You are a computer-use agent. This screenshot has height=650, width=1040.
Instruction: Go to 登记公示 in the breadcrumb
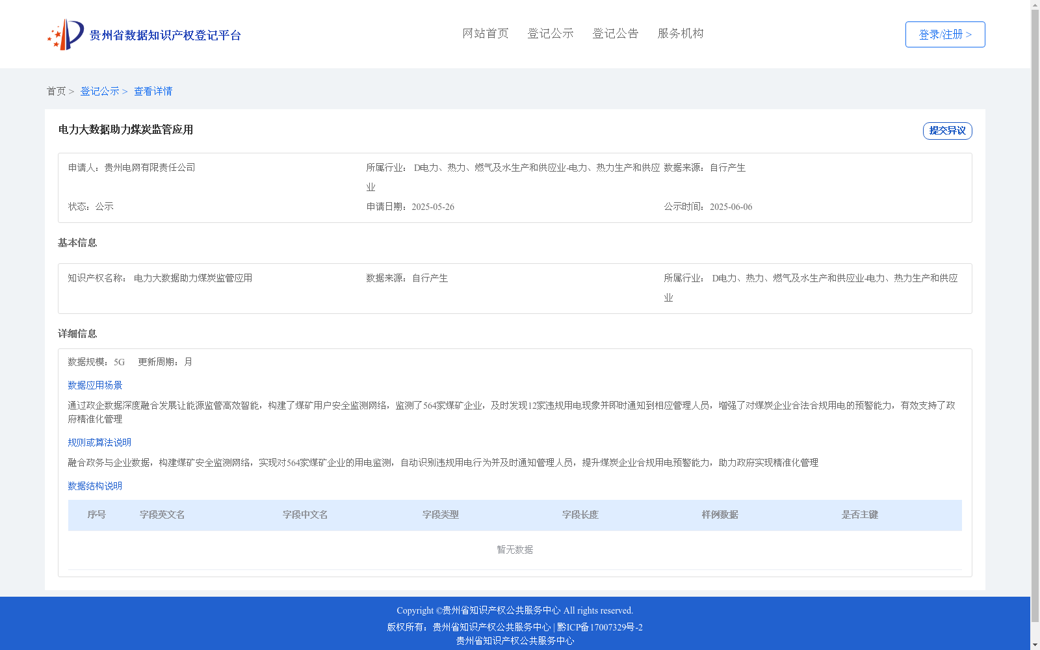click(x=99, y=91)
